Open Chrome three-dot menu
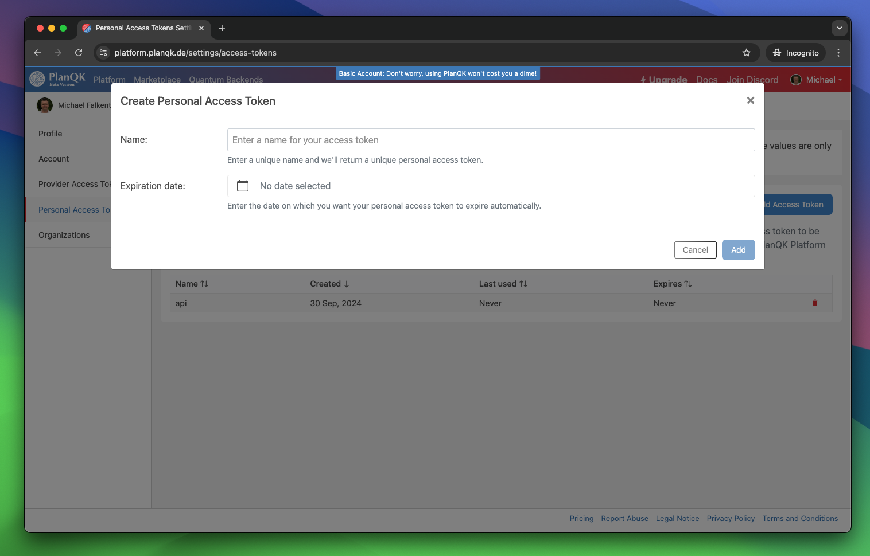 tap(838, 53)
